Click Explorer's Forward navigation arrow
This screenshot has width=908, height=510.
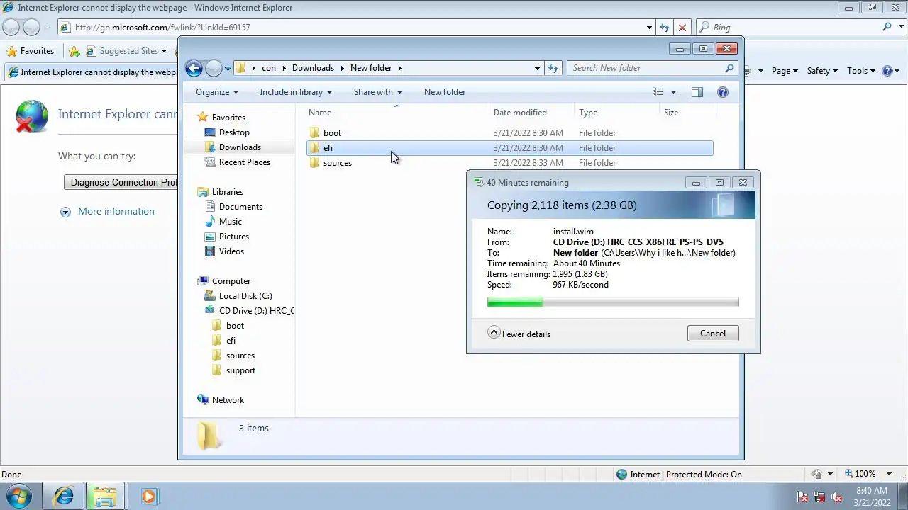[x=214, y=68]
